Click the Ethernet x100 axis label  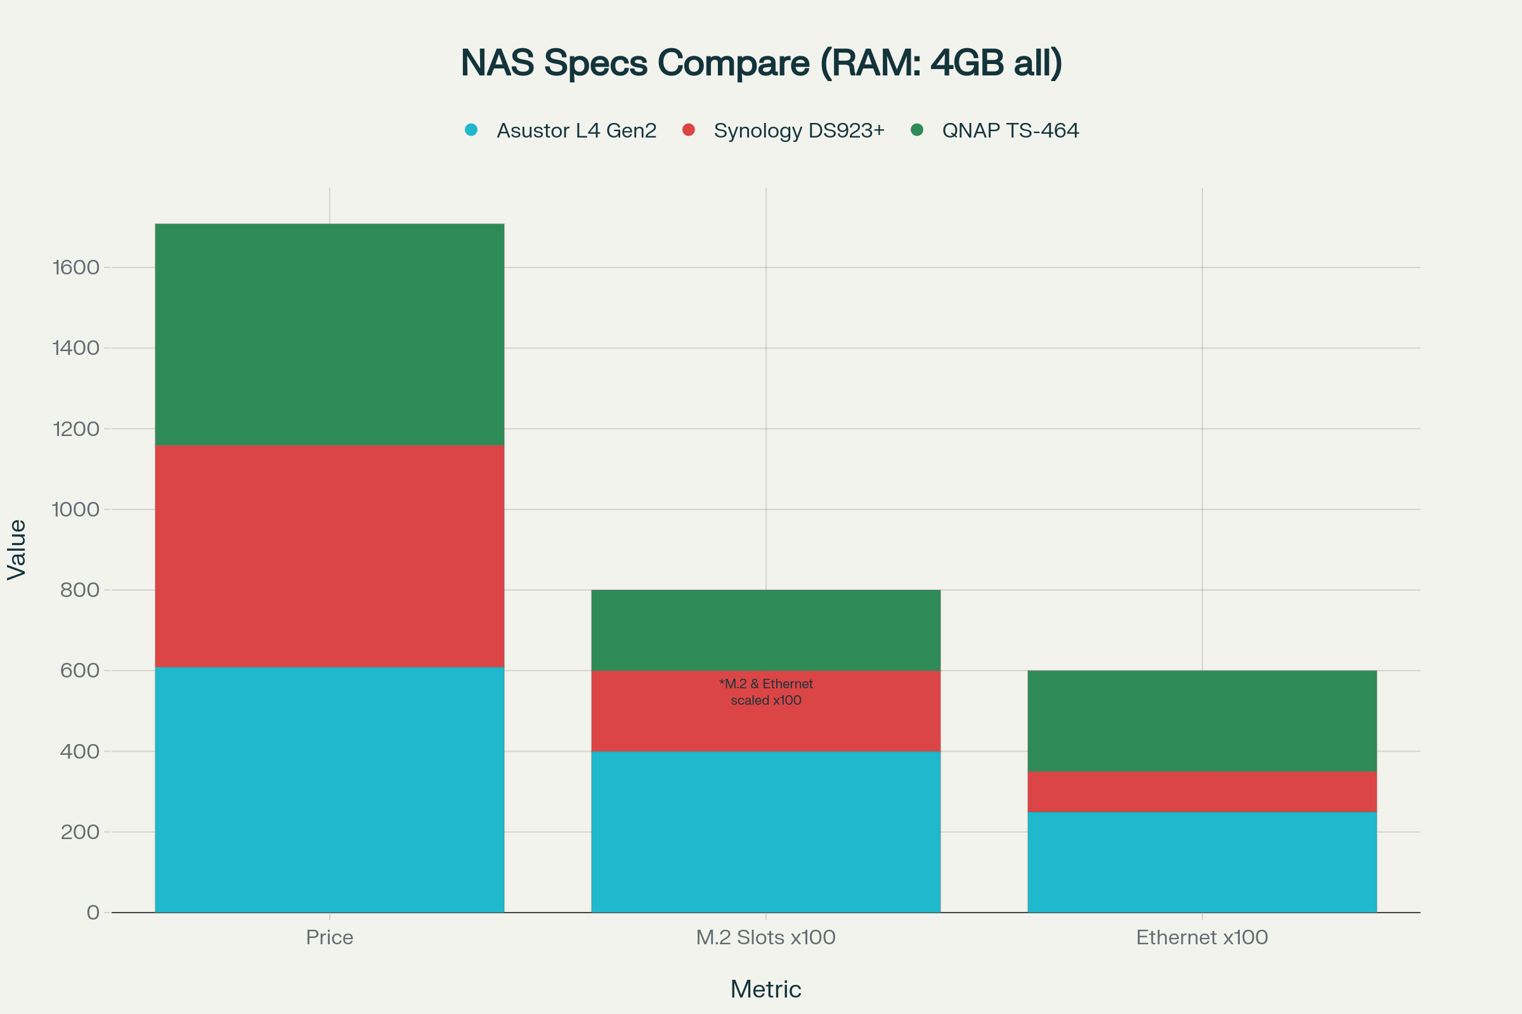click(1202, 937)
